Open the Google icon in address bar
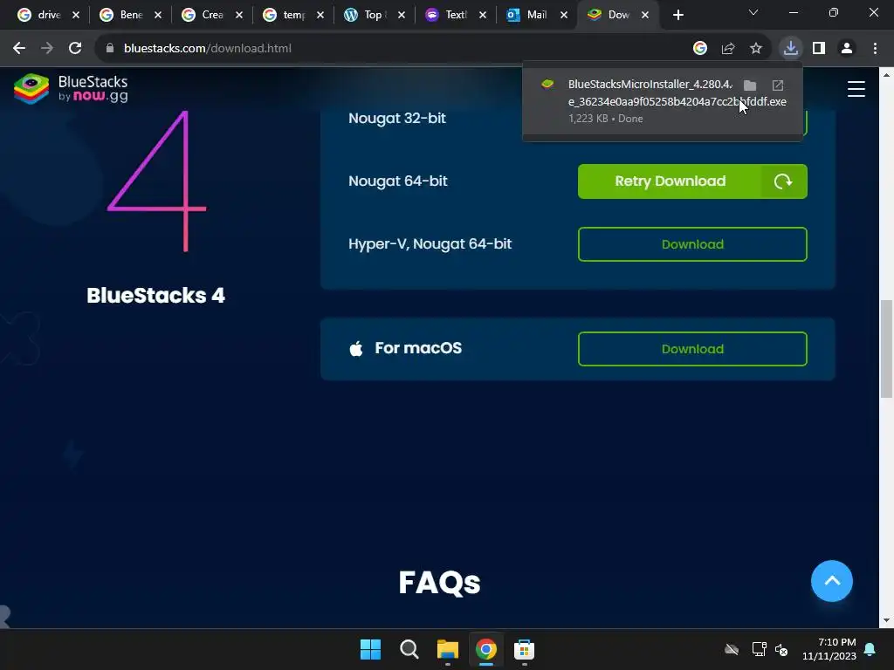This screenshot has width=894, height=670. (700, 49)
